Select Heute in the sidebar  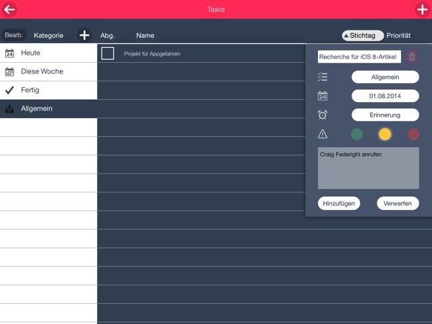pyautogui.click(x=49, y=53)
